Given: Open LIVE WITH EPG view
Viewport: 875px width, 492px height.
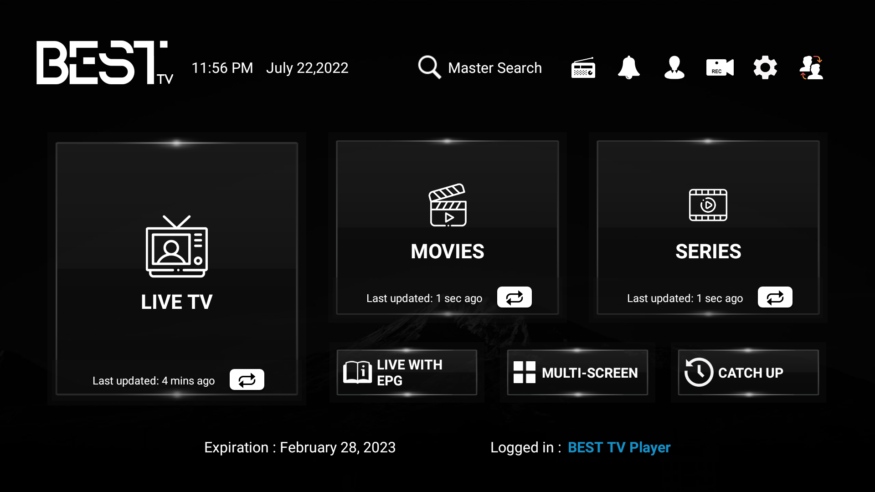Looking at the screenshot, I should tap(406, 373).
